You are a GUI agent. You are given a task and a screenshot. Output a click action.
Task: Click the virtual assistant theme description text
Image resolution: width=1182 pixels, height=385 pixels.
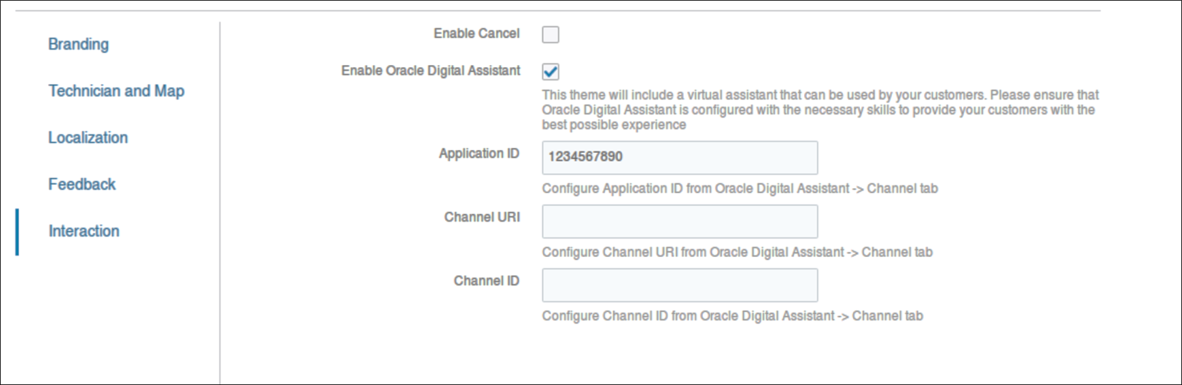(820, 110)
